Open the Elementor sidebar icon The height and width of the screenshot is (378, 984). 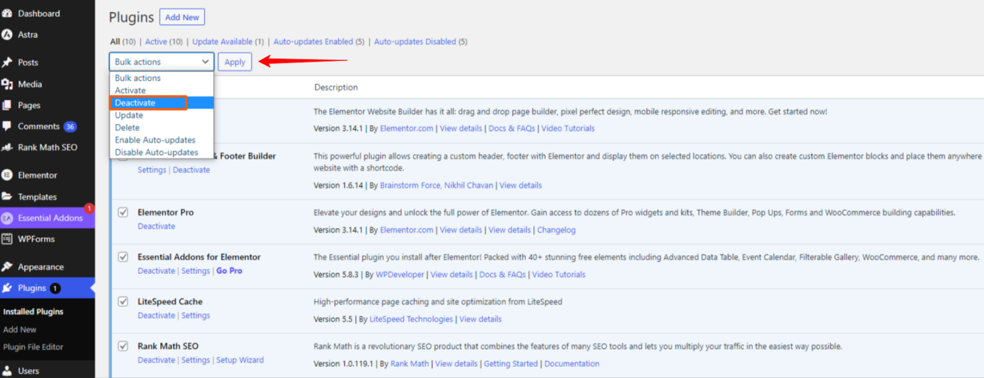pyautogui.click(x=7, y=175)
